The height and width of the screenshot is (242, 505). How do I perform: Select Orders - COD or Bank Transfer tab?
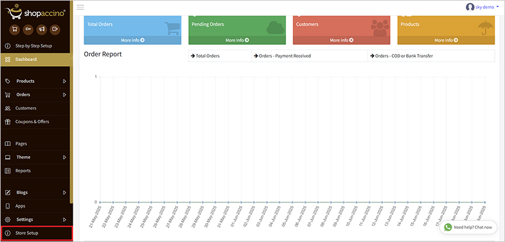431,56
